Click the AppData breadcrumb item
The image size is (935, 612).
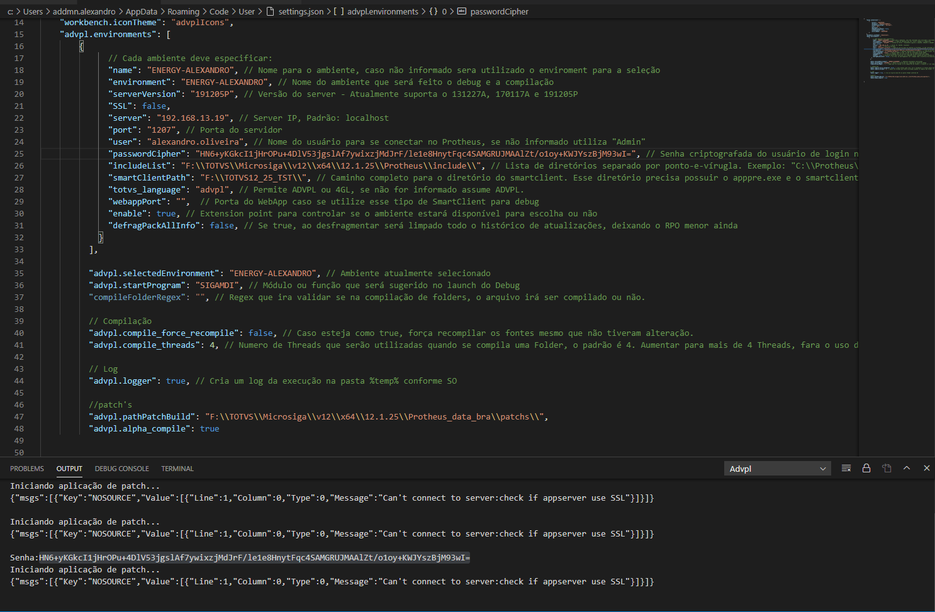141,11
